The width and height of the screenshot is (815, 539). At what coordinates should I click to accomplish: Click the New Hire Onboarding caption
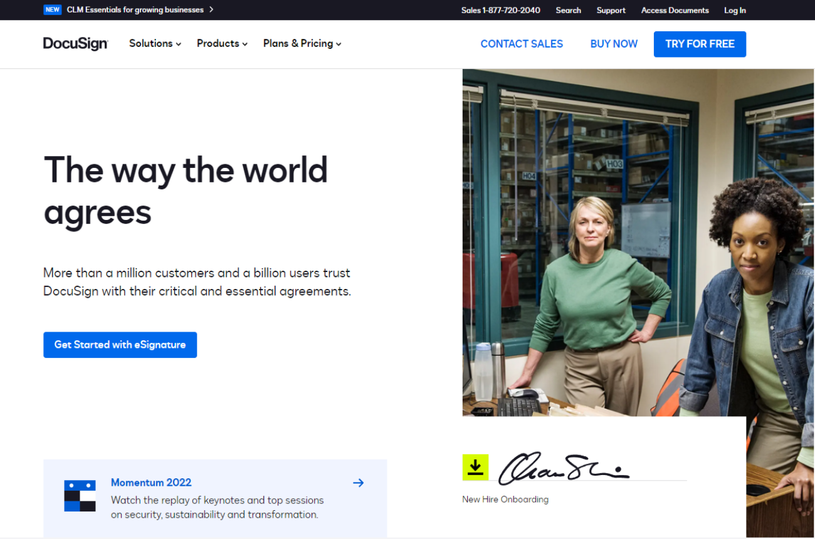tap(505, 500)
